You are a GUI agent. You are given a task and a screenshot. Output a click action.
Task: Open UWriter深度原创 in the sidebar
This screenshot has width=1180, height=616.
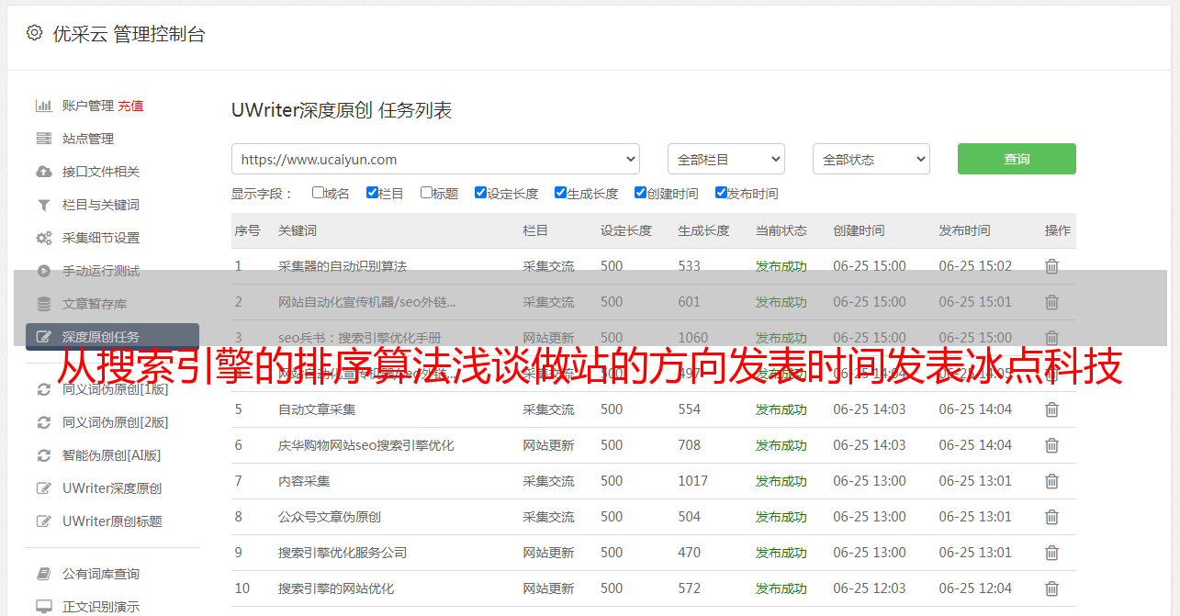coord(112,488)
